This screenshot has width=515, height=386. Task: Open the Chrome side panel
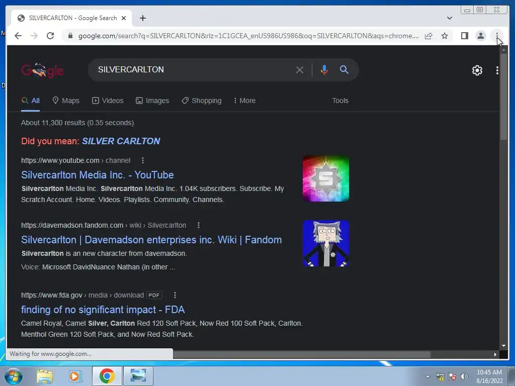pos(464,36)
